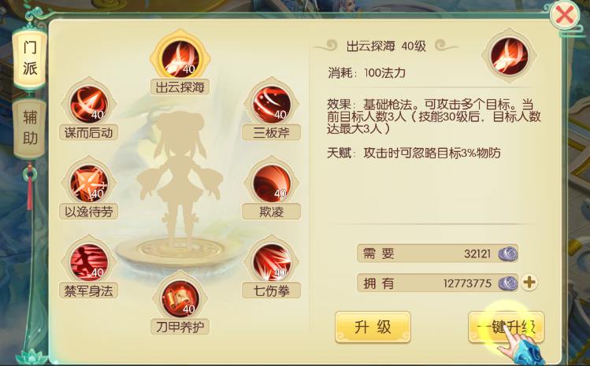Click the large skill icon in detail panel
This screenshot has height=366, width=590.
(x=509, y=56)
